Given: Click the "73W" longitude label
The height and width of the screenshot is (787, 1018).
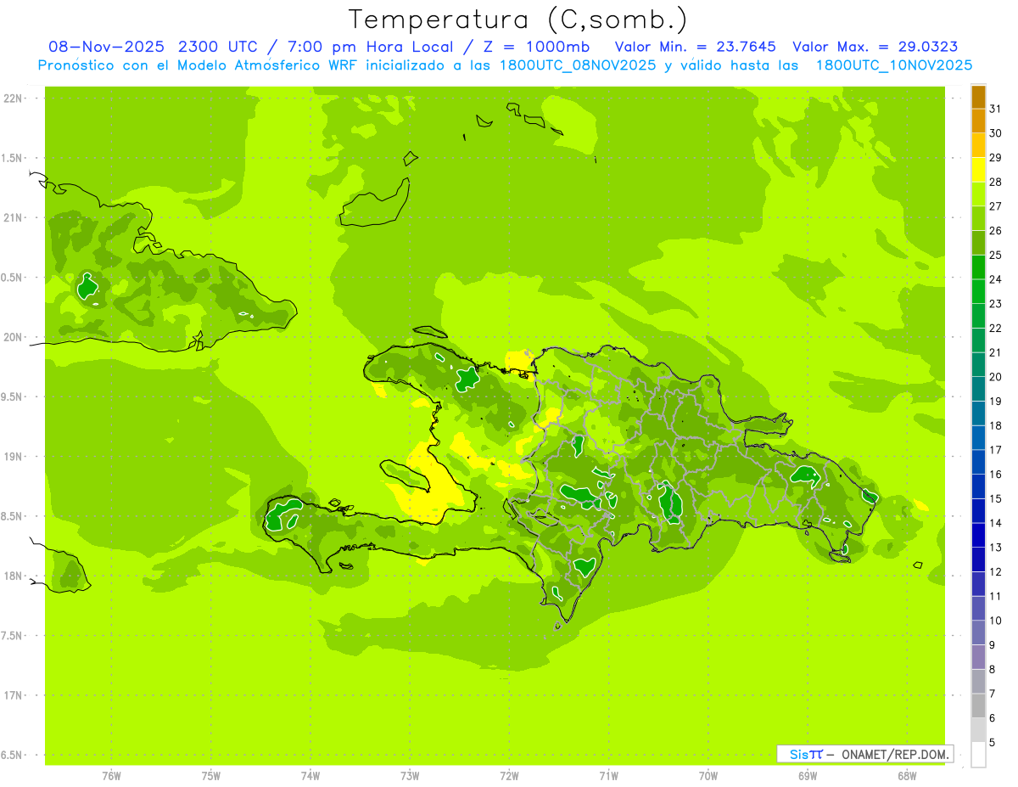Looking at the screenshot, I should (410, 776).
